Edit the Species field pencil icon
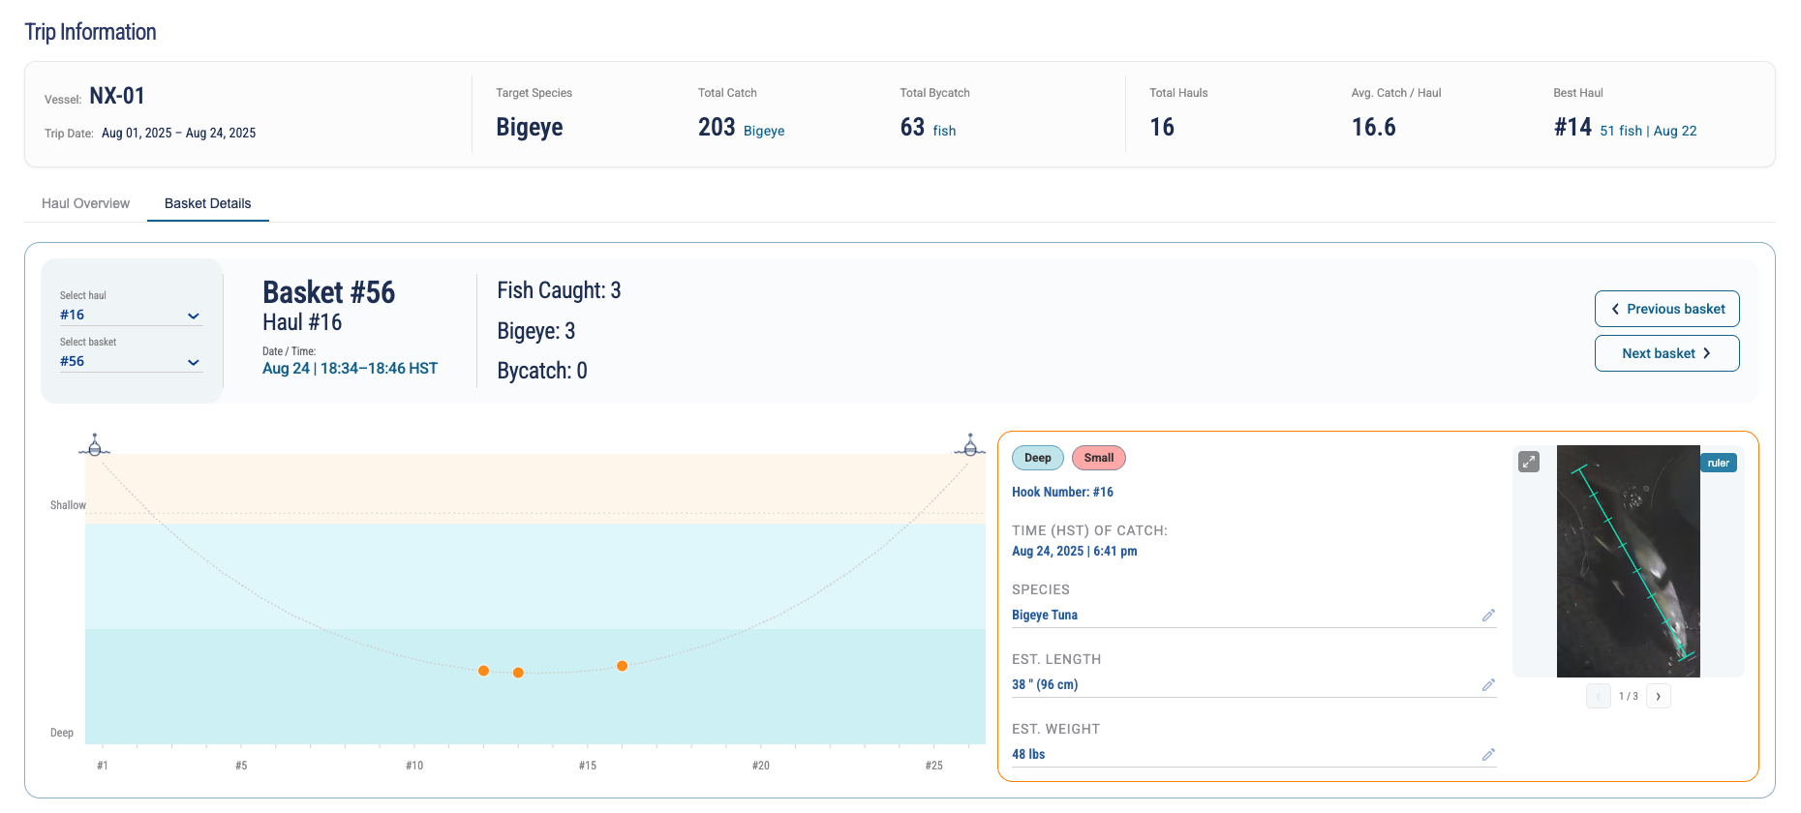Screen dimensions: 1801x813 tap(1488, 616)
